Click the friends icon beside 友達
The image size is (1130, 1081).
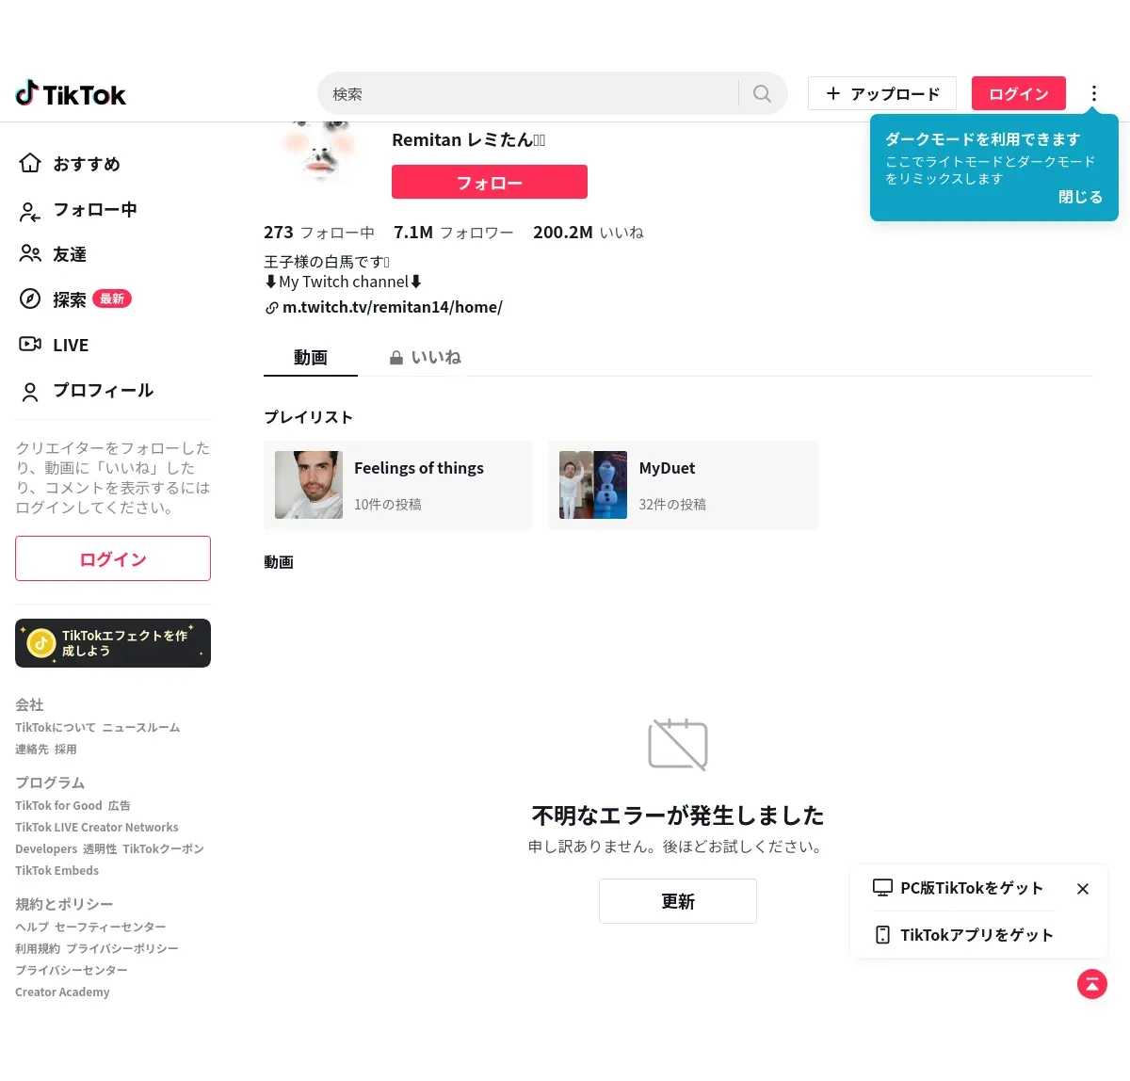point(30,254)
